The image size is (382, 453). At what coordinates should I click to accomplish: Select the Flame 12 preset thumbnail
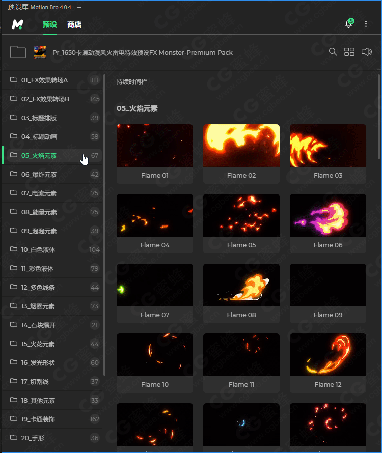(x=328, y=355)
